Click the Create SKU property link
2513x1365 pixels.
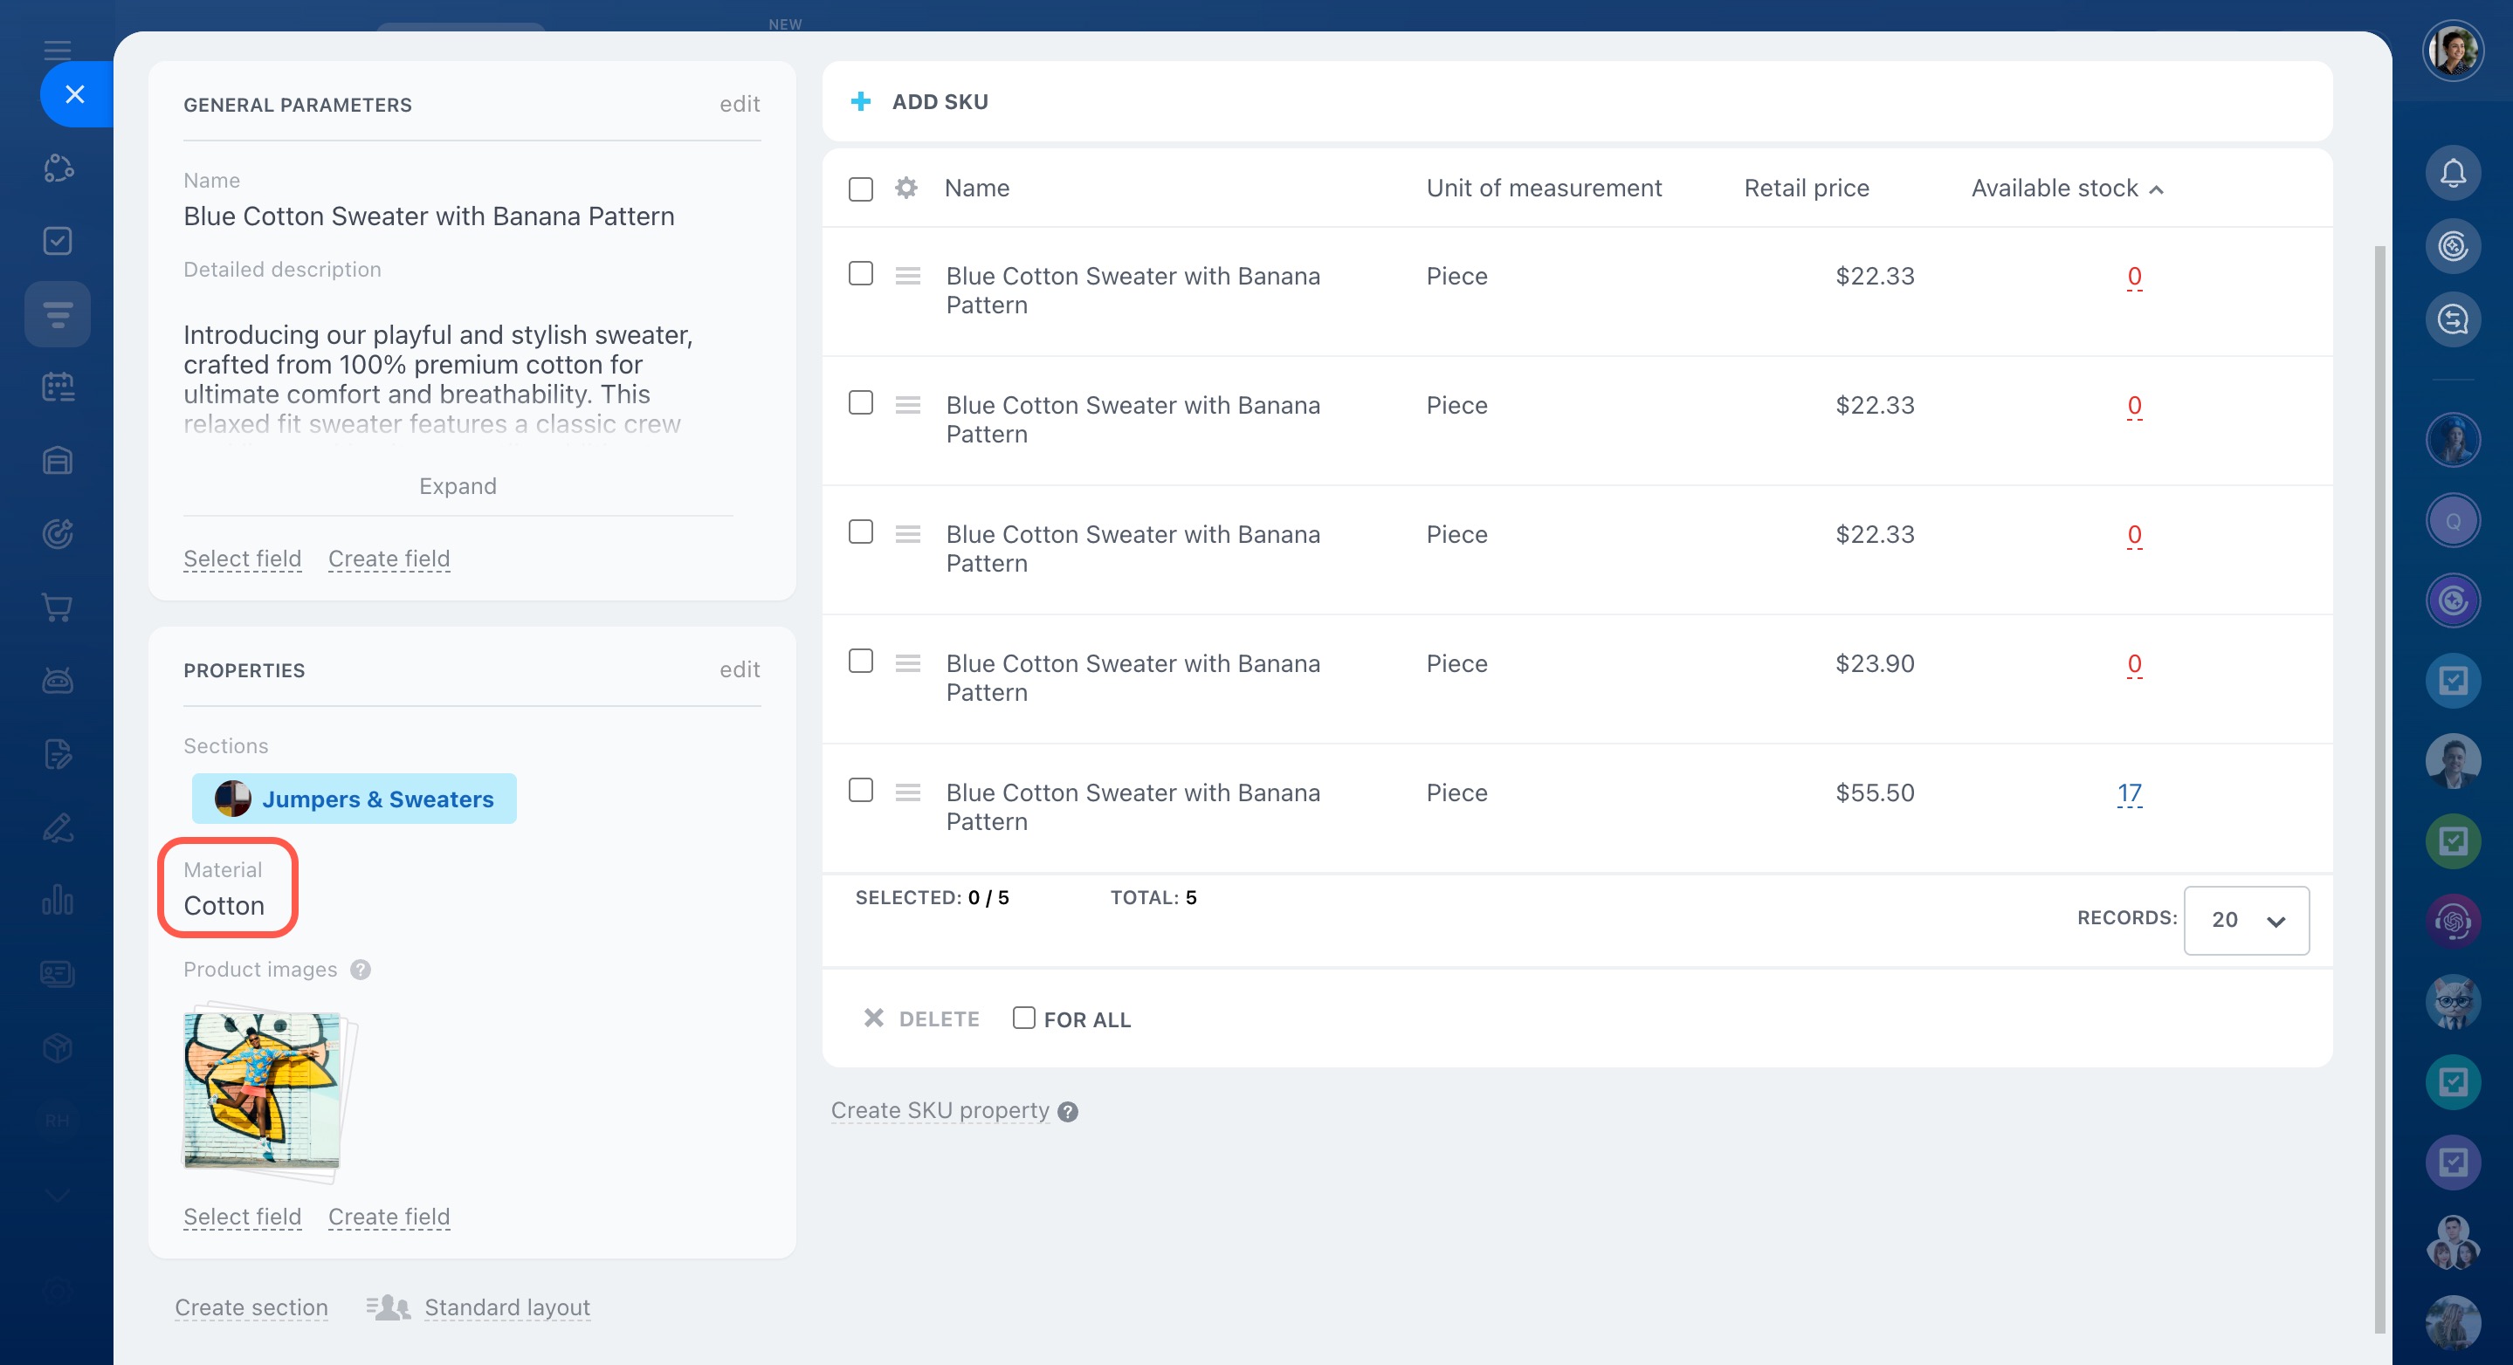[940, 1110]
